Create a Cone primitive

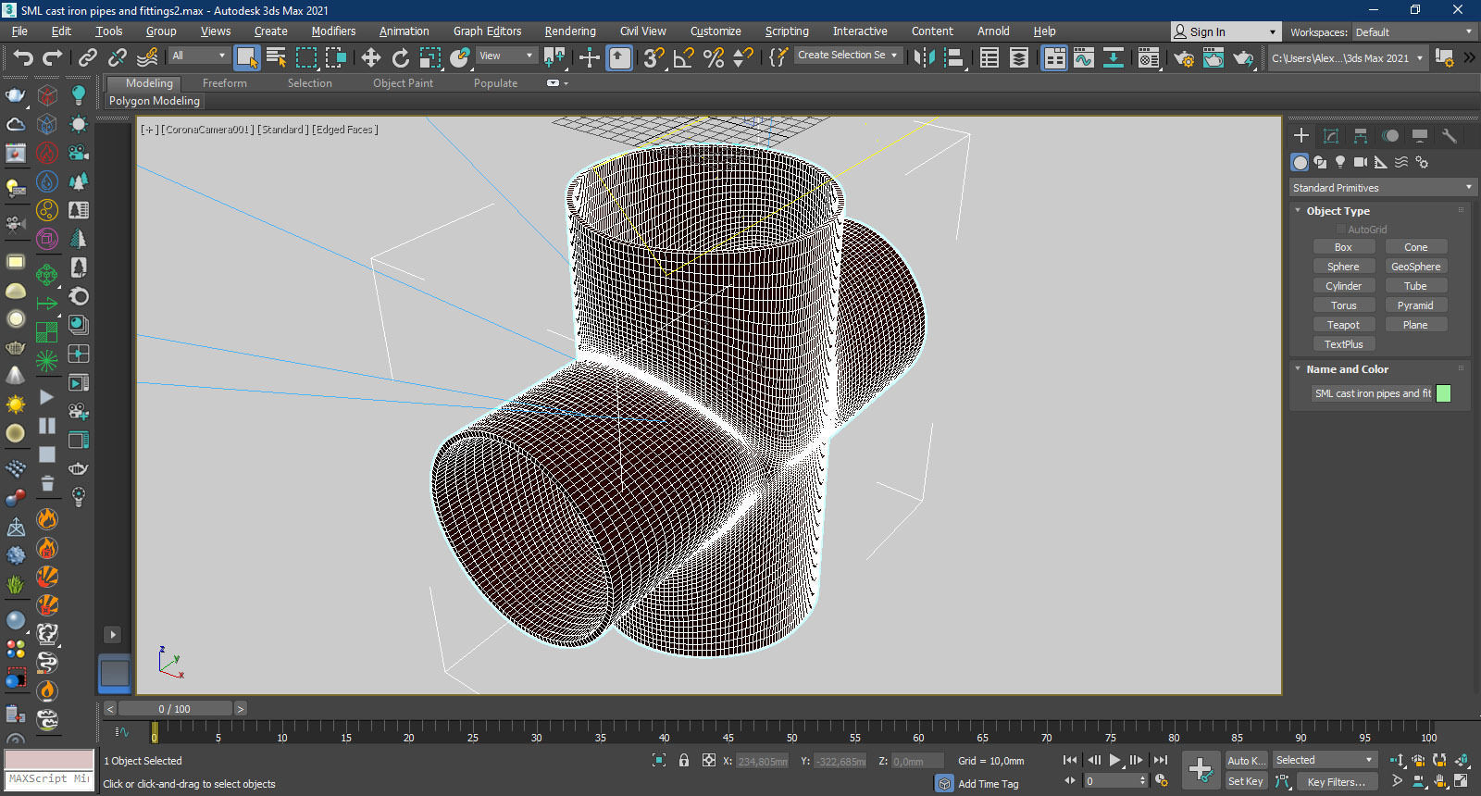[1415, 247]
